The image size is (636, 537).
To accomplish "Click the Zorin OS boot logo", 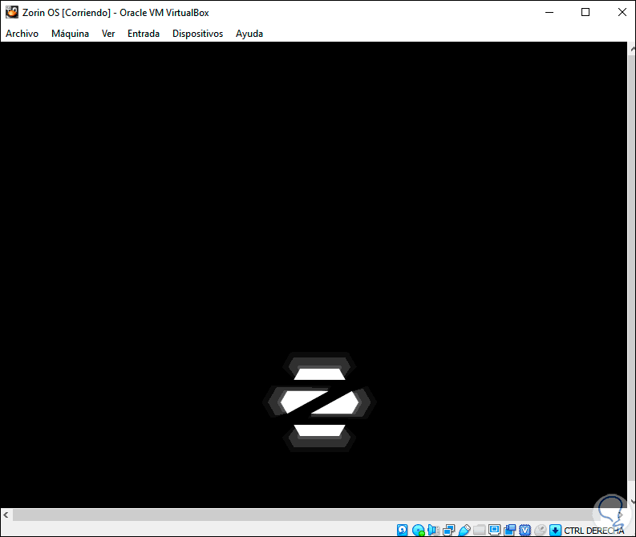I will [x=319, y=402].
